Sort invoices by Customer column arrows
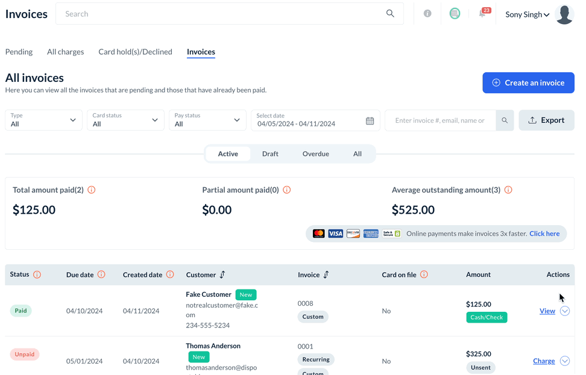This screenshot has width=586, height=375. tap(222, 274)
